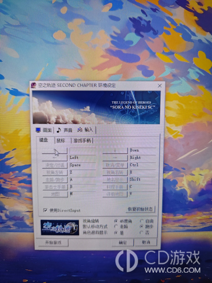Viewport: 212px width, 283px height.
Task: Click the 决定/对话 binding button
Action: click(x=55, y=165)
